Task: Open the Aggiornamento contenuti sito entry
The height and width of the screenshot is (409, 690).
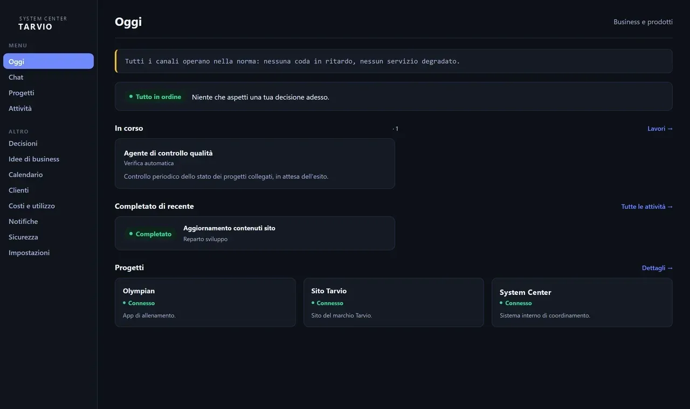Action: click(255, 234)
